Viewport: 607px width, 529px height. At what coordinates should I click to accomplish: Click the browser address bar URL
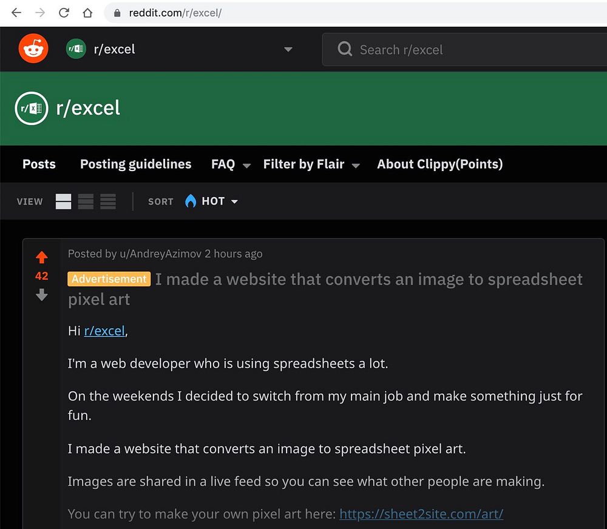175,13
